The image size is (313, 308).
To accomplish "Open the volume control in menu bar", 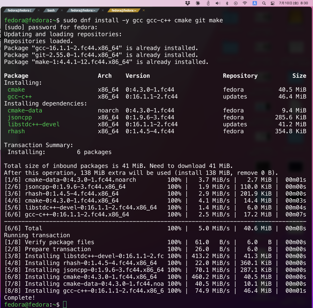I will 218,3.
